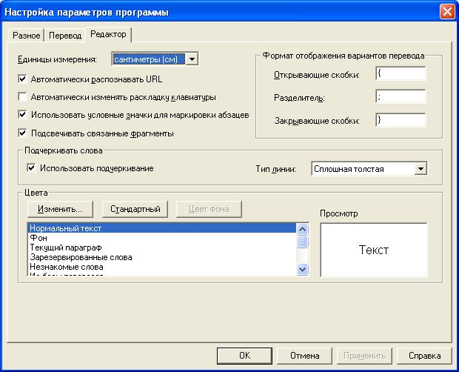Click the Закрывающие скобки input field
The width and height of the screenshot is (459, 372).
point(401,120)
